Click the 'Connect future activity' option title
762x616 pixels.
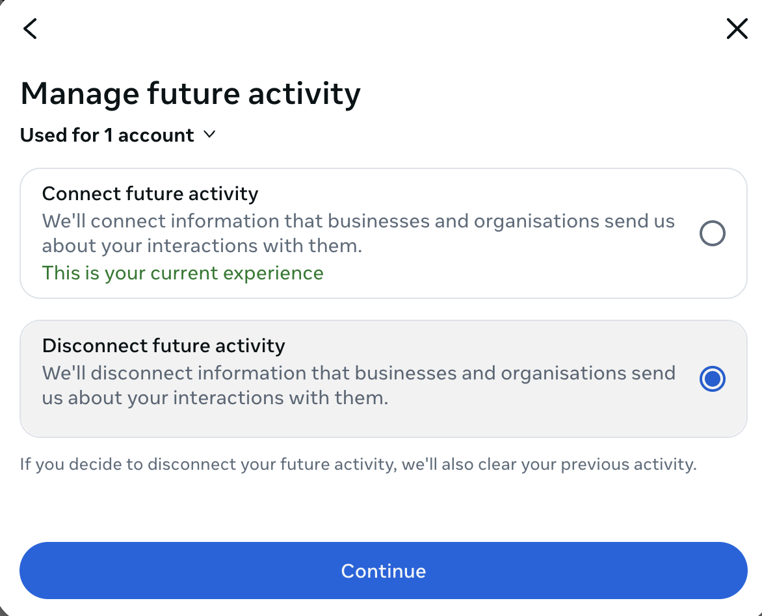click(x=150, y=194)
